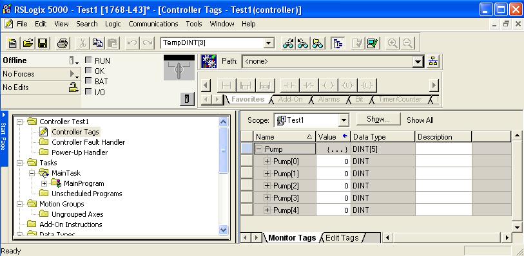Click the Copy toolbar icon
524x256 pixels.
[97, 43]
